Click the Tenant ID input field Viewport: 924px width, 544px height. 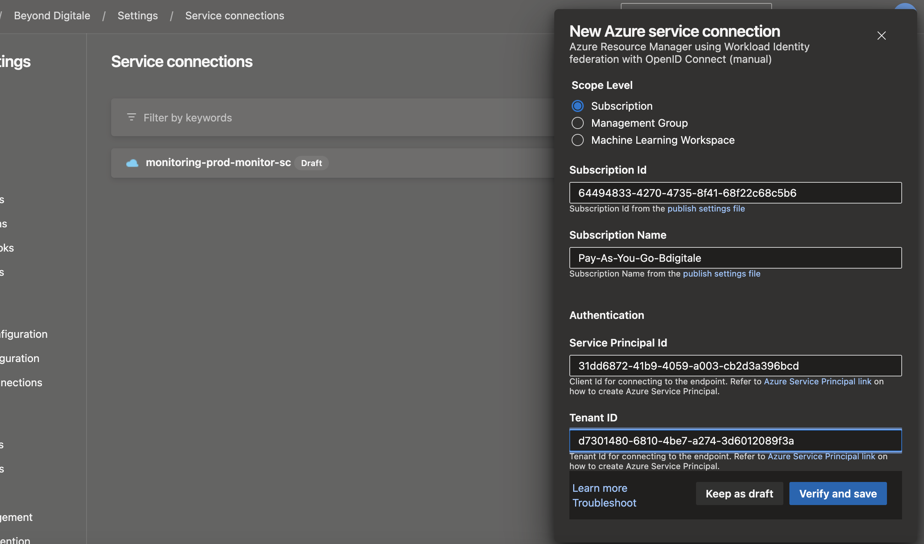tap(735, 441)
